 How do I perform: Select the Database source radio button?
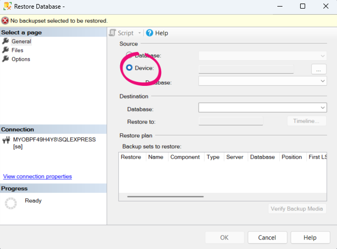click(x=129, y=55)
